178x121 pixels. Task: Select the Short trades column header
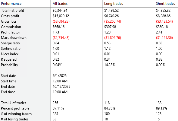(x=165, y=4)
